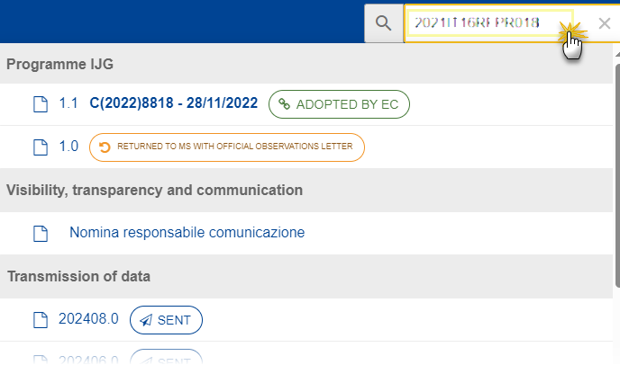Click the magnifying glass search icon

(383, 23)
